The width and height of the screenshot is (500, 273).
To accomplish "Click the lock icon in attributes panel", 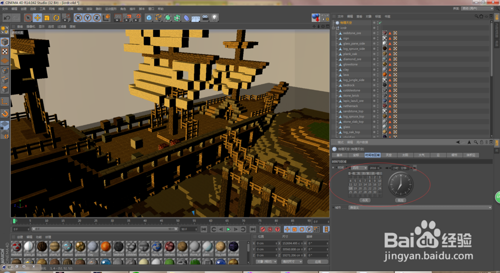I will [x=481, y=142].
